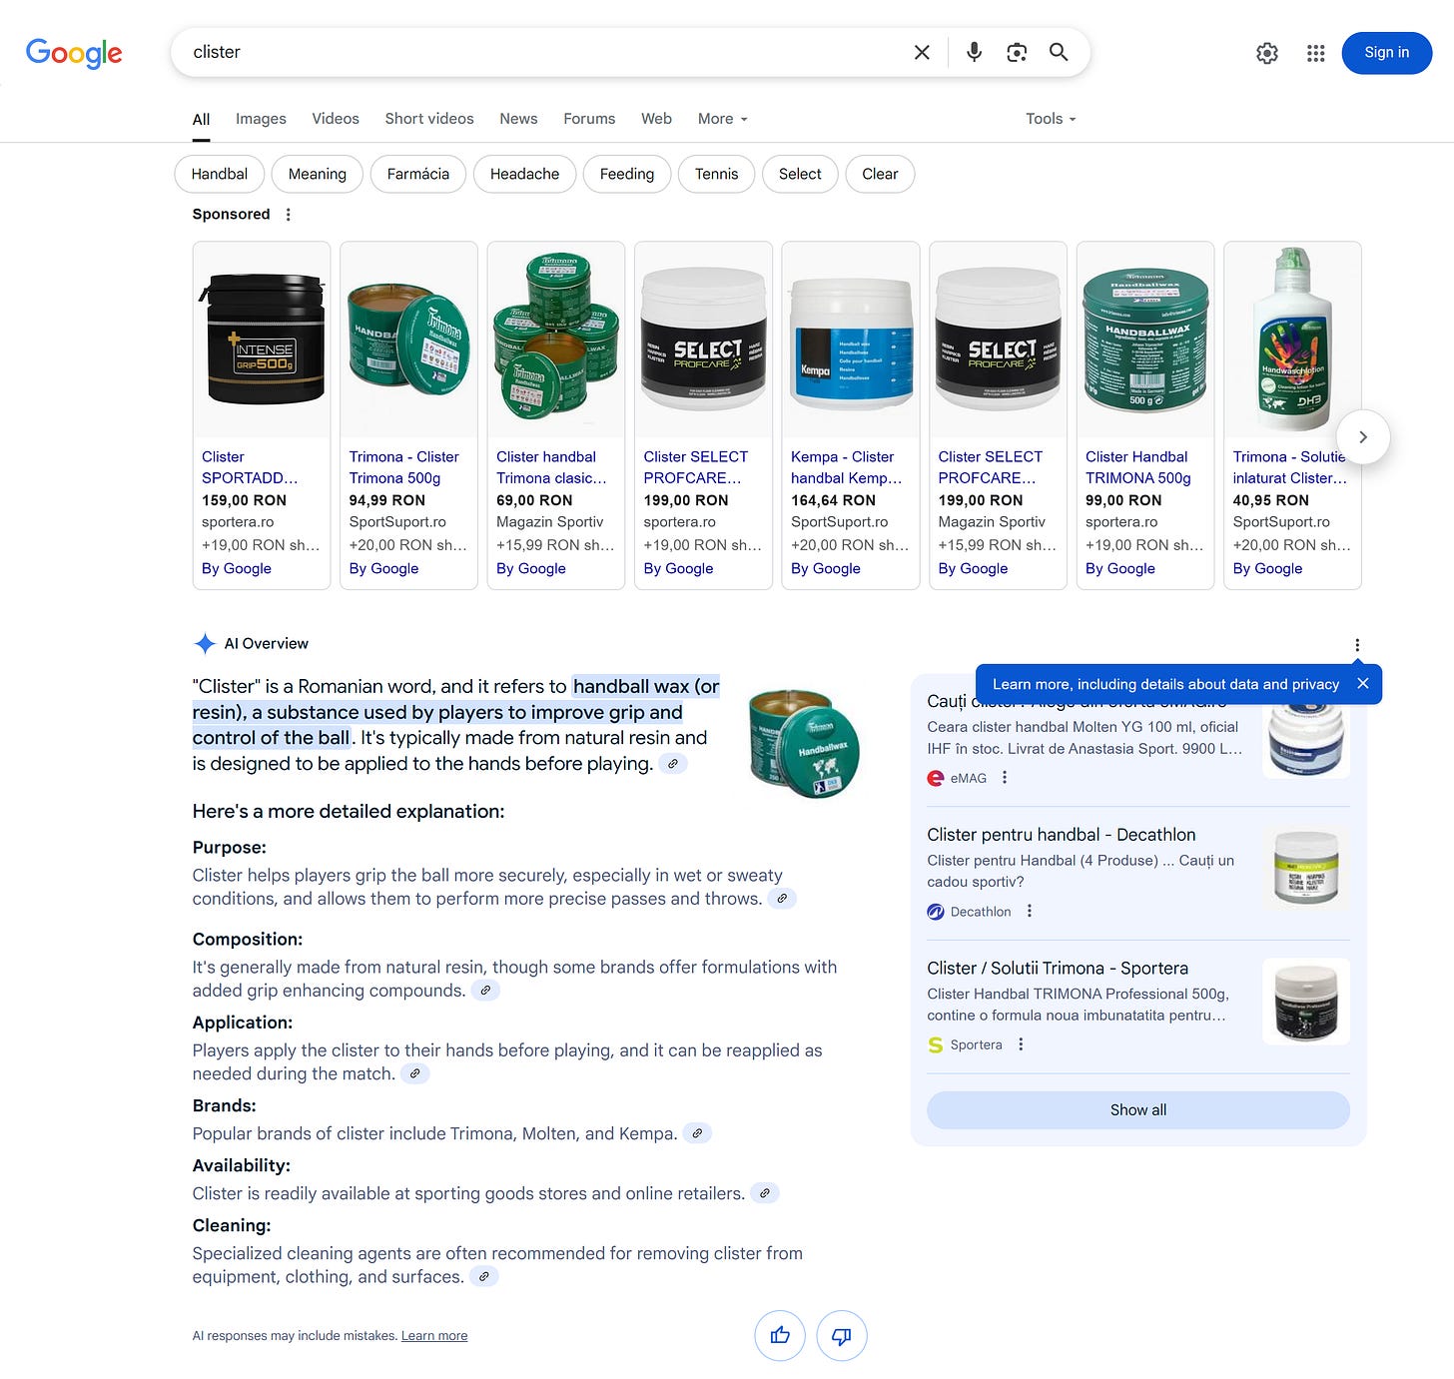This screenshot has height=1379, width=1454.
Task: Expand the More search filters dropdown
Action: [x=722, y=119]
